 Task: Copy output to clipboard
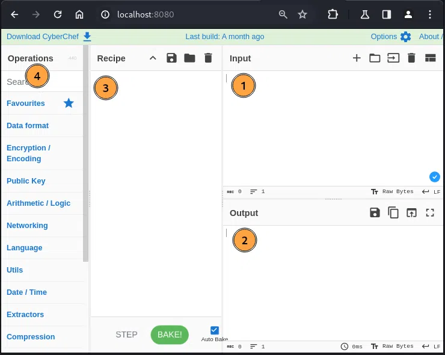point(393,212)
